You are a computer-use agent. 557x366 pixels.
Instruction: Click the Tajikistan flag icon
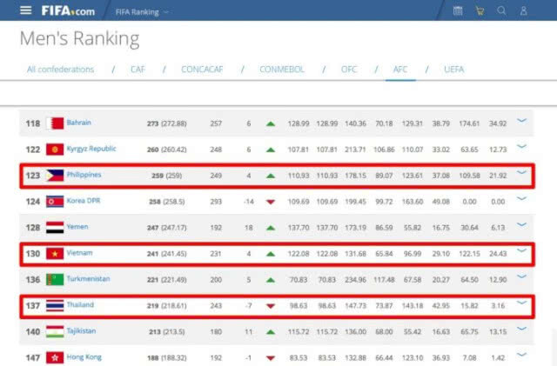[x=55, y=331]
